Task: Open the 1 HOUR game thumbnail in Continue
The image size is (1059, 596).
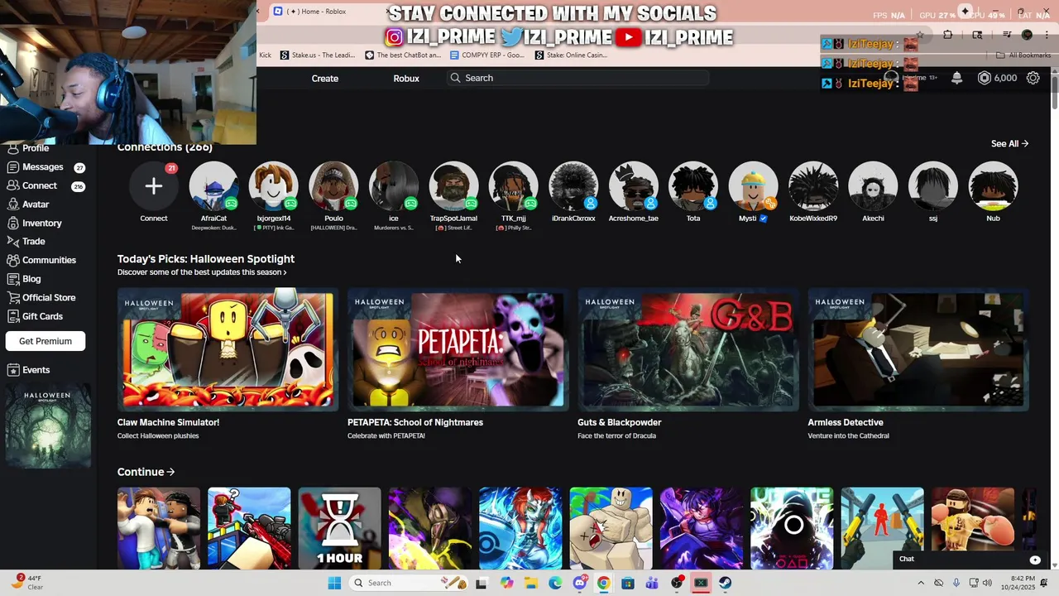Action: click(x=340, y=528)
